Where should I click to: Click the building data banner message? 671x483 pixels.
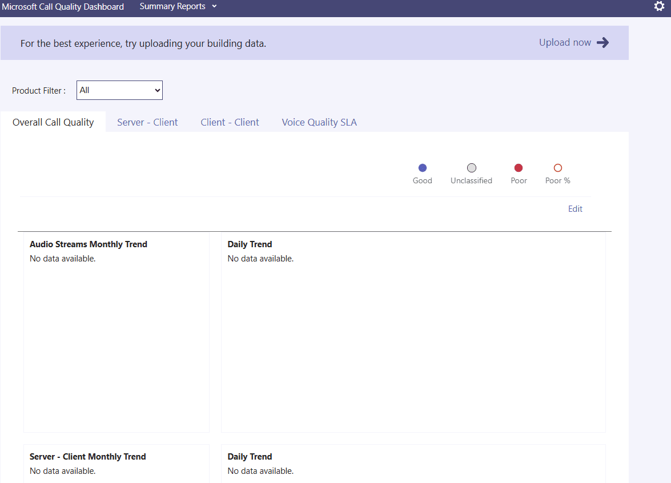pos(143,43)
